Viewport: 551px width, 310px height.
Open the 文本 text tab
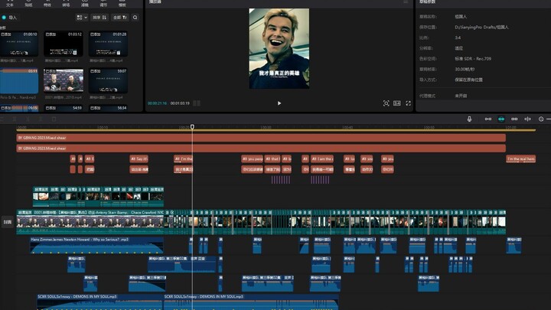point(10,4)
